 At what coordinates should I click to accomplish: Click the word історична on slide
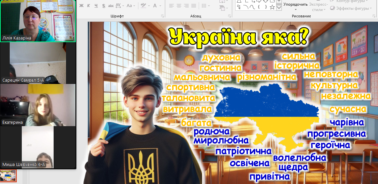click(x=297, y=66)
